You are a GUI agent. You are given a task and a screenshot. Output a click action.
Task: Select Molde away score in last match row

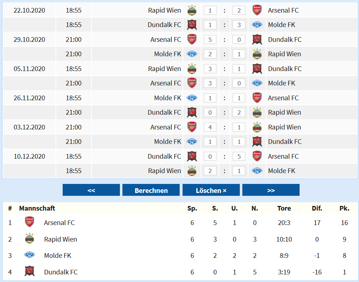239,171
